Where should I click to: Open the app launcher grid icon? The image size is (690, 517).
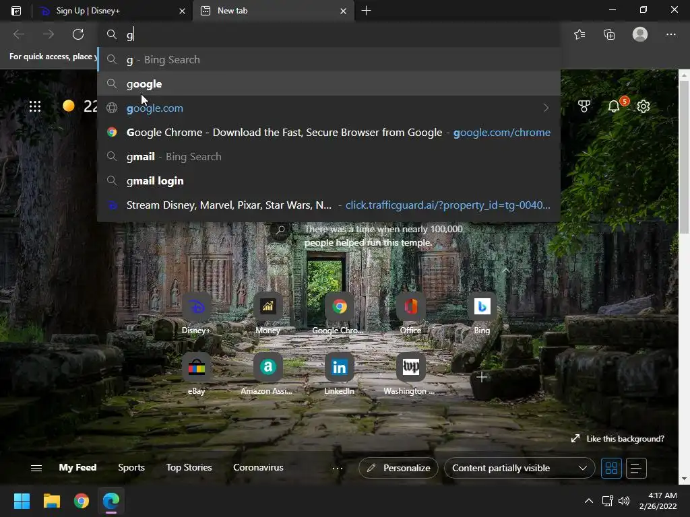pos(35,106)
